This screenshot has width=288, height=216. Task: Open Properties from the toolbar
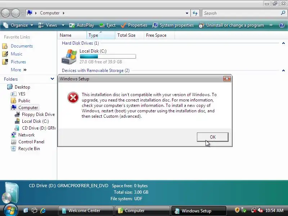tap(134, 25)
